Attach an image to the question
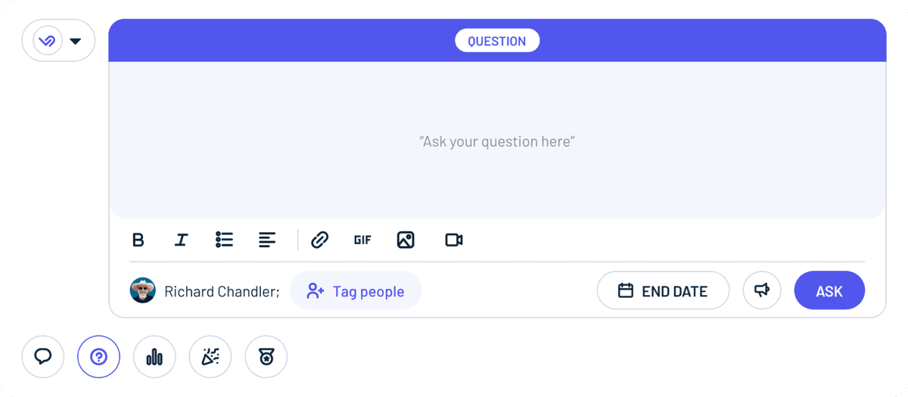The image size is (908, 397). click(x=406, y=240)
